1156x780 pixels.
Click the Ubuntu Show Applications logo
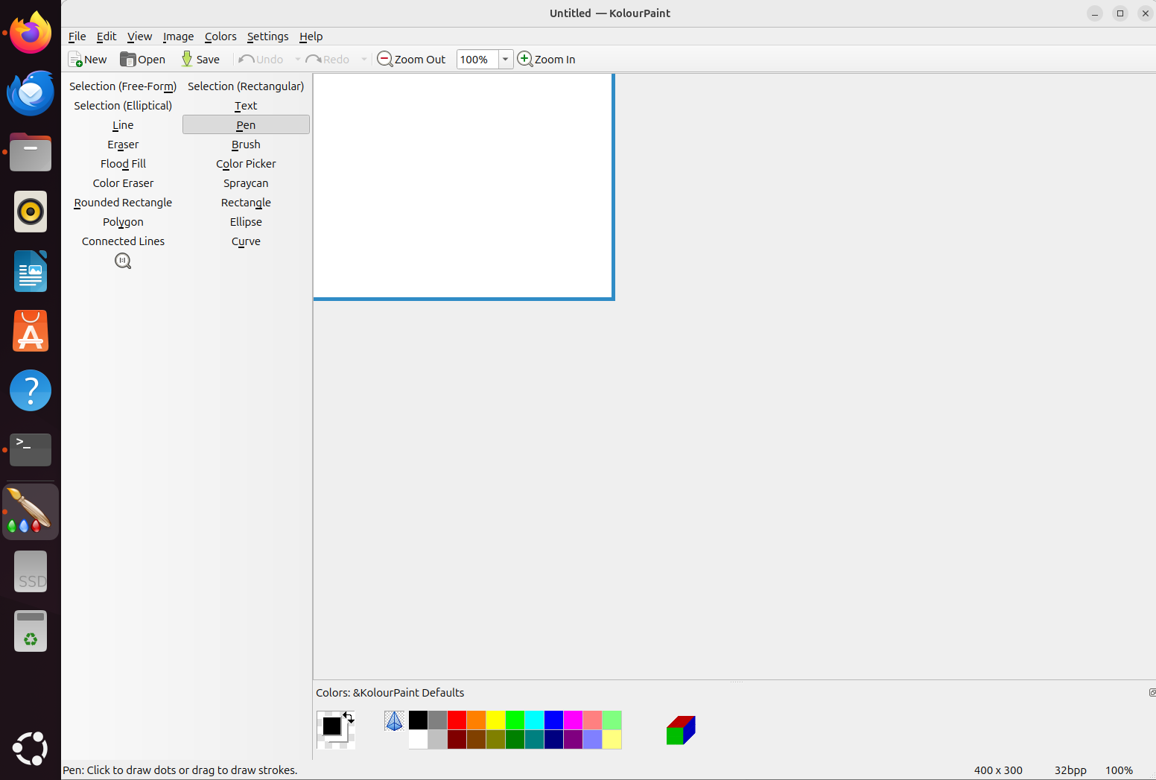point(31,749)
